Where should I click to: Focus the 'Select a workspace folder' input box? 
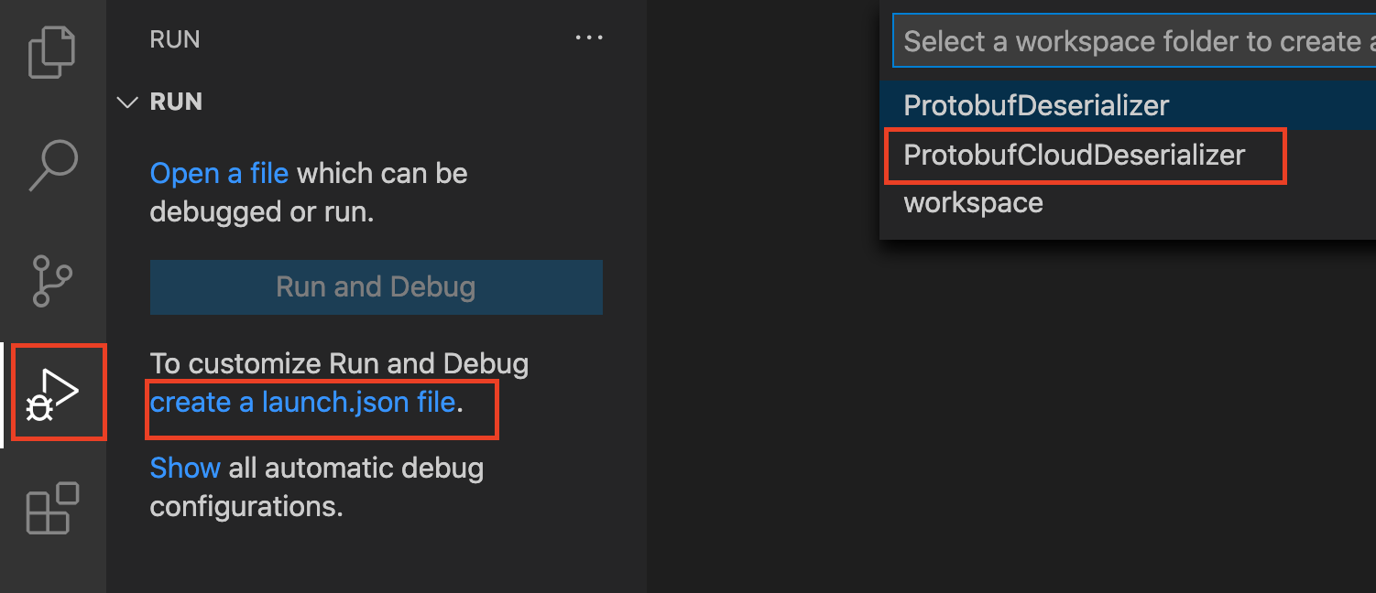tap(1134, 41)
